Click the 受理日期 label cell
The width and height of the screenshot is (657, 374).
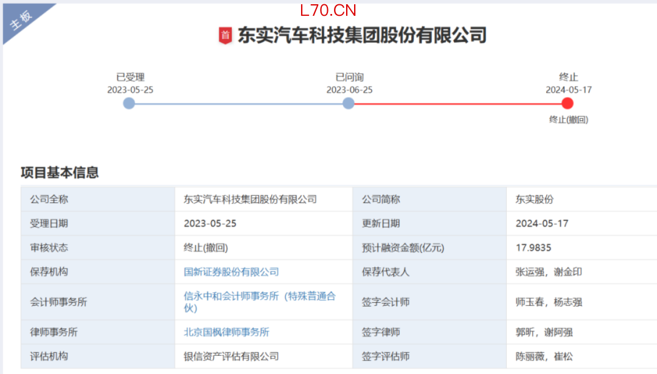(x=98, y=224)
